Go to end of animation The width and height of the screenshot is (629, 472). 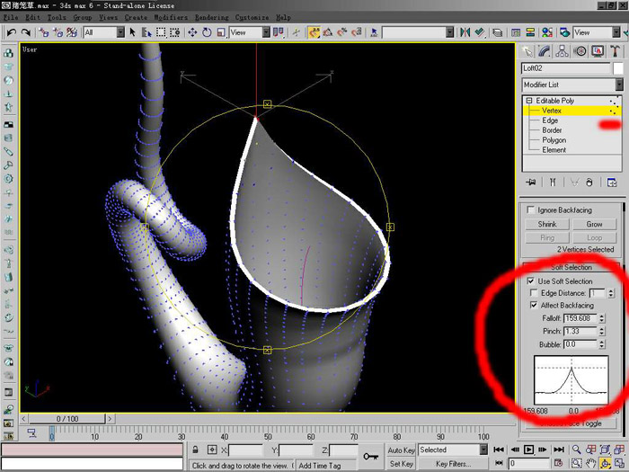click(559, 450)
